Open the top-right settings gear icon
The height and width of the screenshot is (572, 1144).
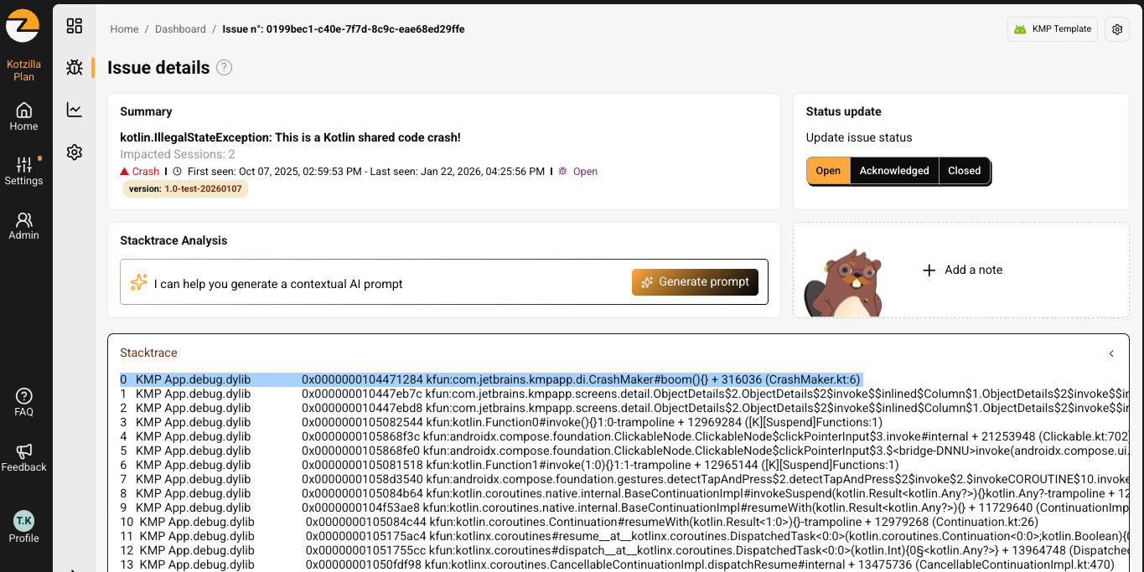point(1117,29)
